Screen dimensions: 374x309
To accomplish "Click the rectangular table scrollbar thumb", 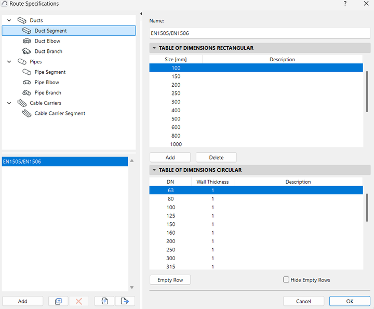I will [367, 91].
